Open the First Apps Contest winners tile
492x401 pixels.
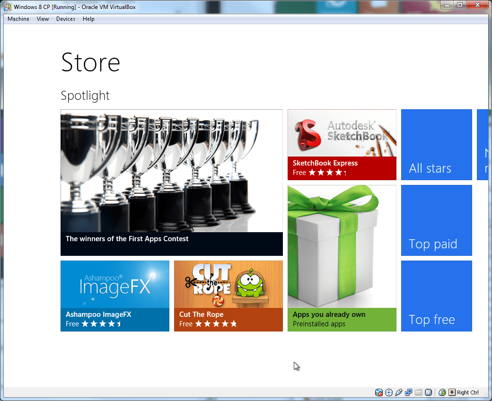point(172,183)
